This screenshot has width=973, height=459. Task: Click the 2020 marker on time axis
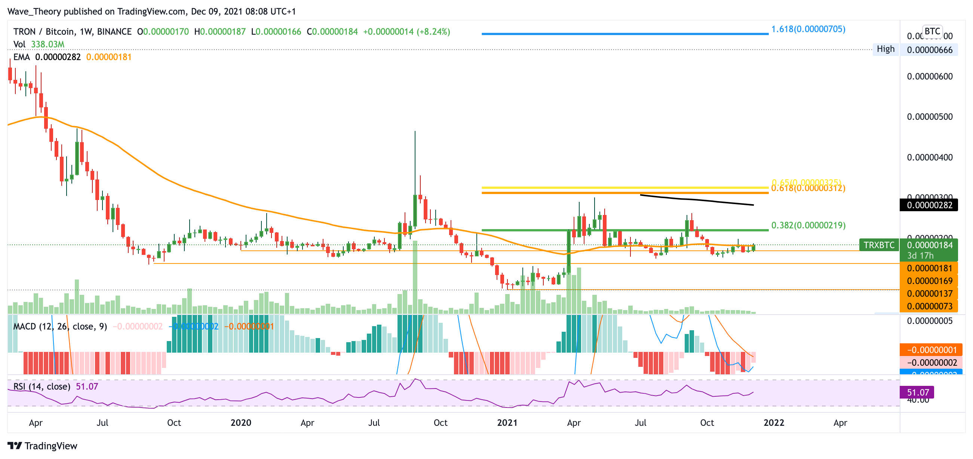tap(240, 423)
